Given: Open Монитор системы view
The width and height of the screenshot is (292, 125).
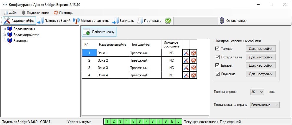Looking at the screenshot, I should tap(91, 21).
